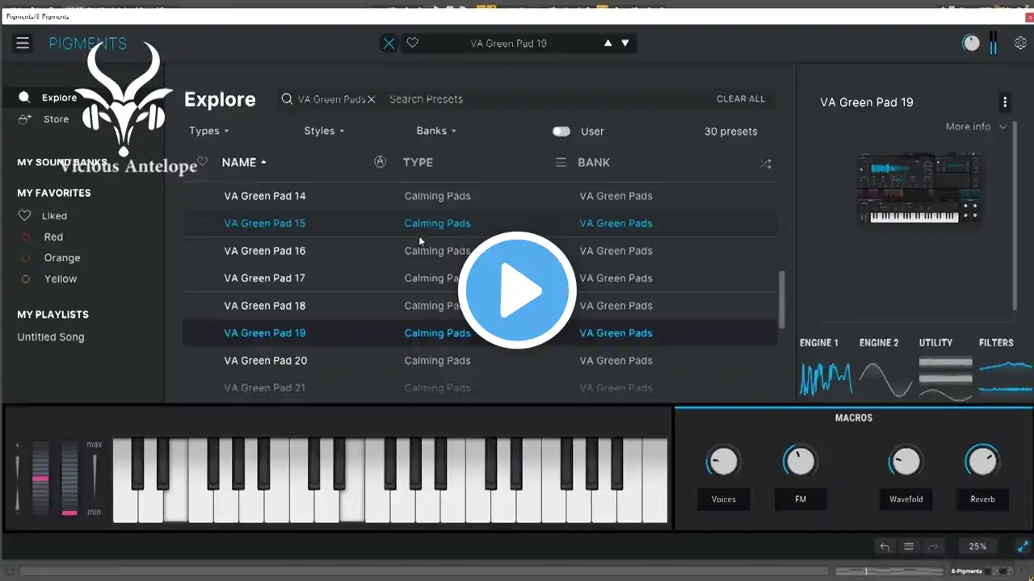Open the column list icon beside BANK
Image resolution: width=1034 pixels, height=581 pixels.
point(561,162)
